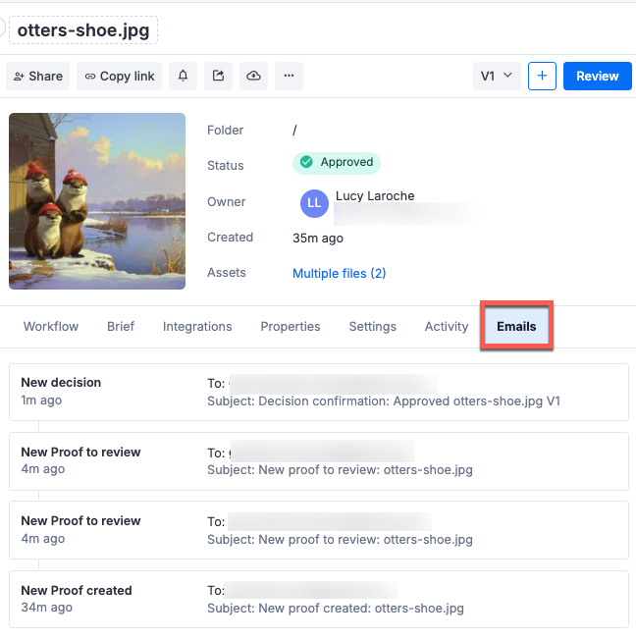Expand the V1 version dropdown
The height and width of the screenshot is (640, 636).
click(x=496, y=77)
